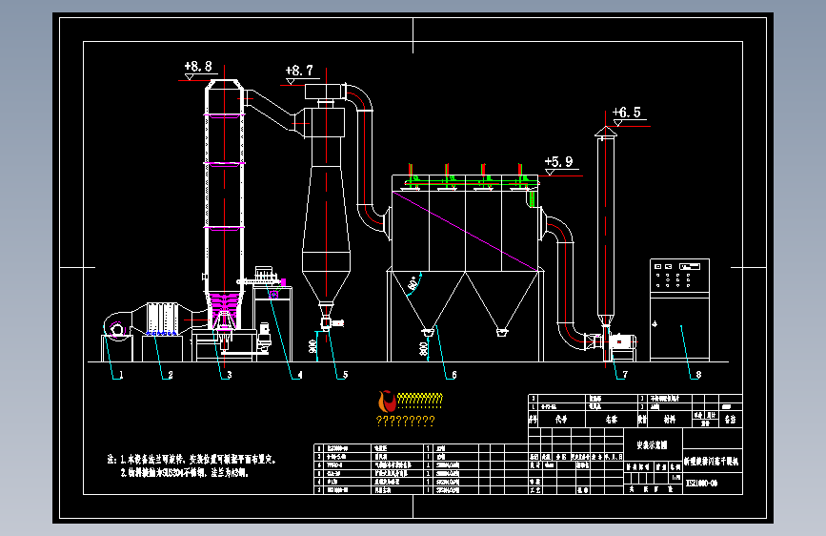This screenshot has width=826, height=536.
Task: Select the induced draft fan motor
Action: click(621, 341)
